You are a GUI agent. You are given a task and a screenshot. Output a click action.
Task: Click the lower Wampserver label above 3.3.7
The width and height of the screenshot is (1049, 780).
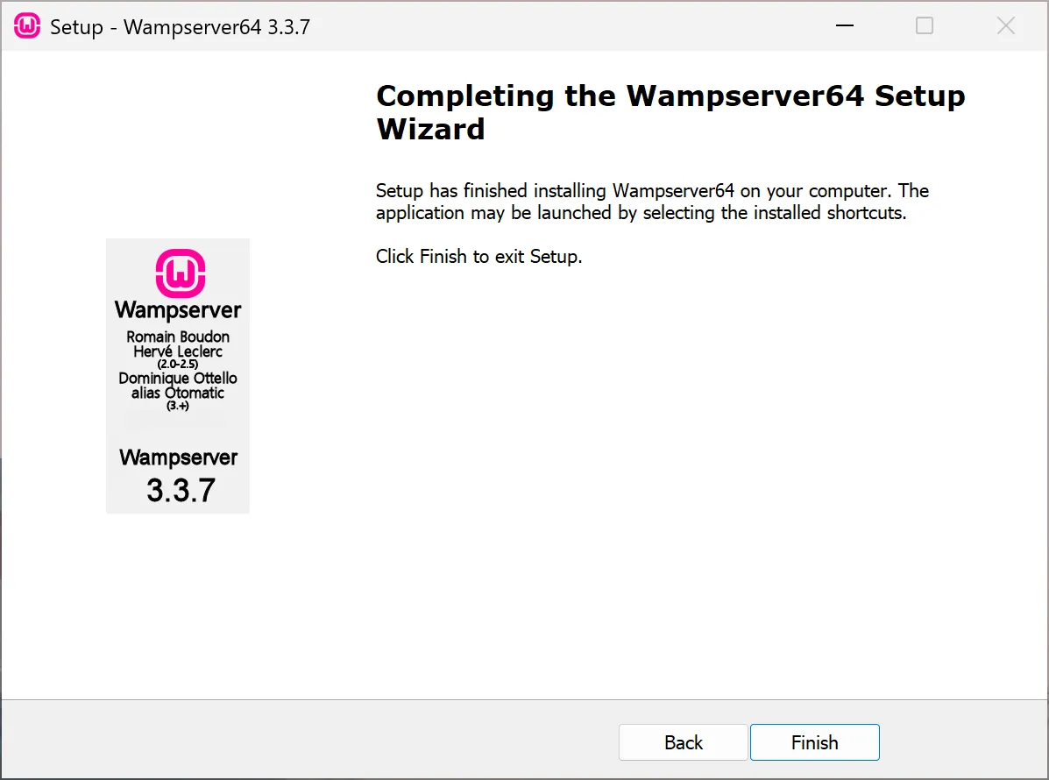click(x=179, y=457)
